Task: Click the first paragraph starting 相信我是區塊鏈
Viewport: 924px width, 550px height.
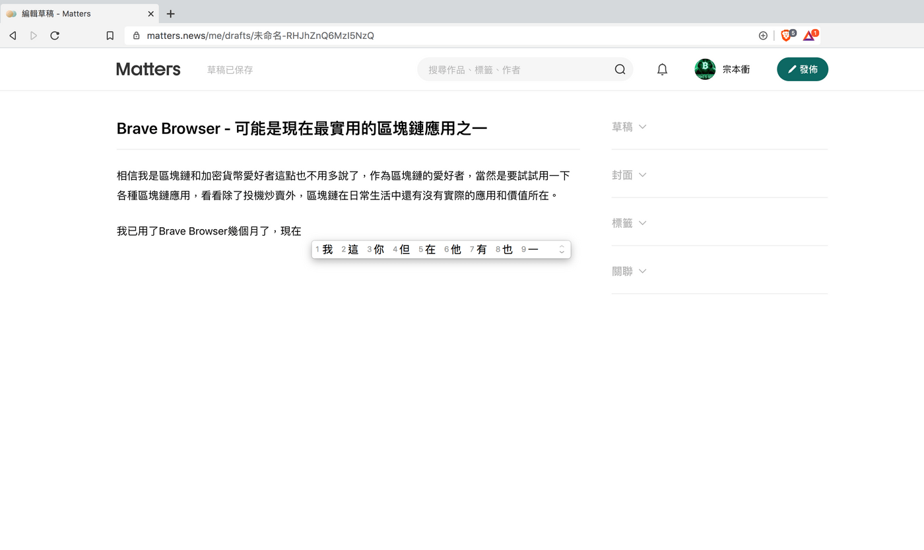Action: click(x=343, y=186)
